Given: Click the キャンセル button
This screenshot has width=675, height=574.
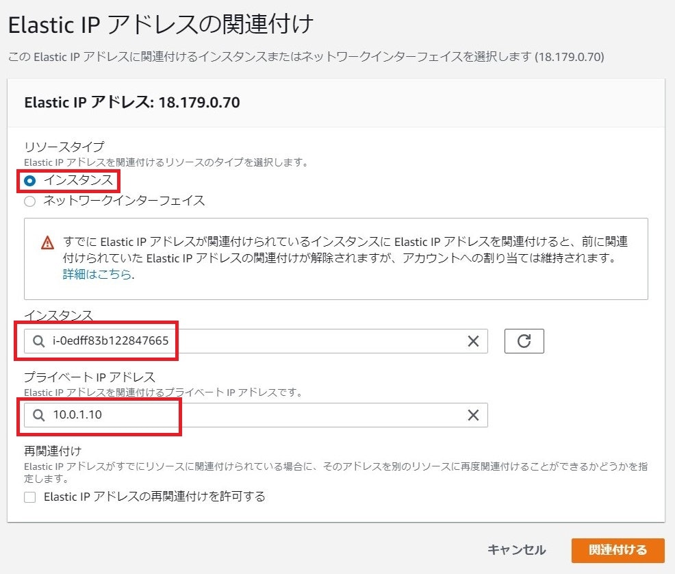Looking at the screenshot, I should (x=517, y=550).
